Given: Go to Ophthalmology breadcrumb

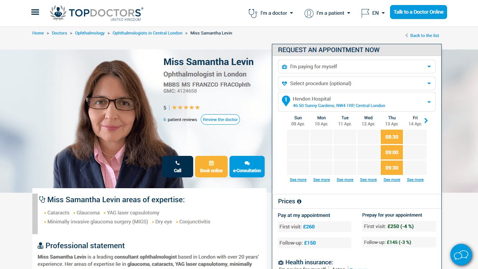Looking at the screenshot, I should (x=90, y=33).
